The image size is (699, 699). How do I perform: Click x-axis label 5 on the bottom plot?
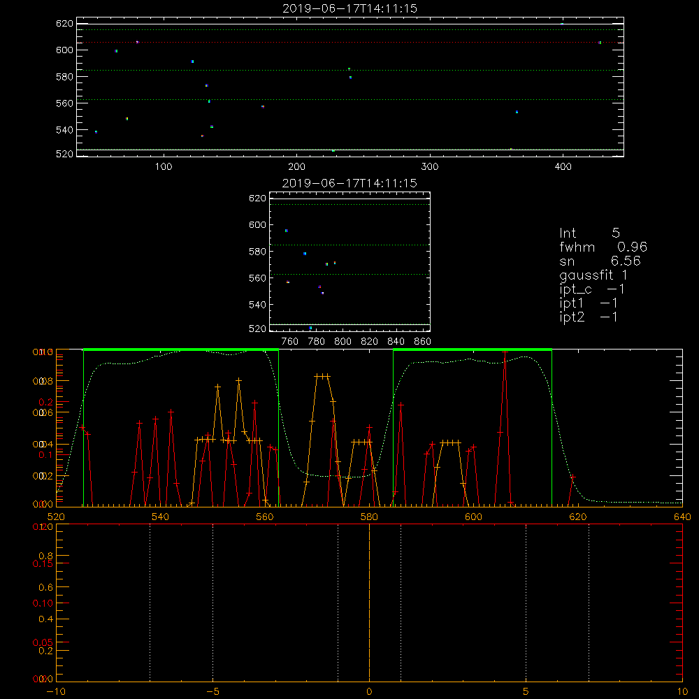[x=526, y=692]
